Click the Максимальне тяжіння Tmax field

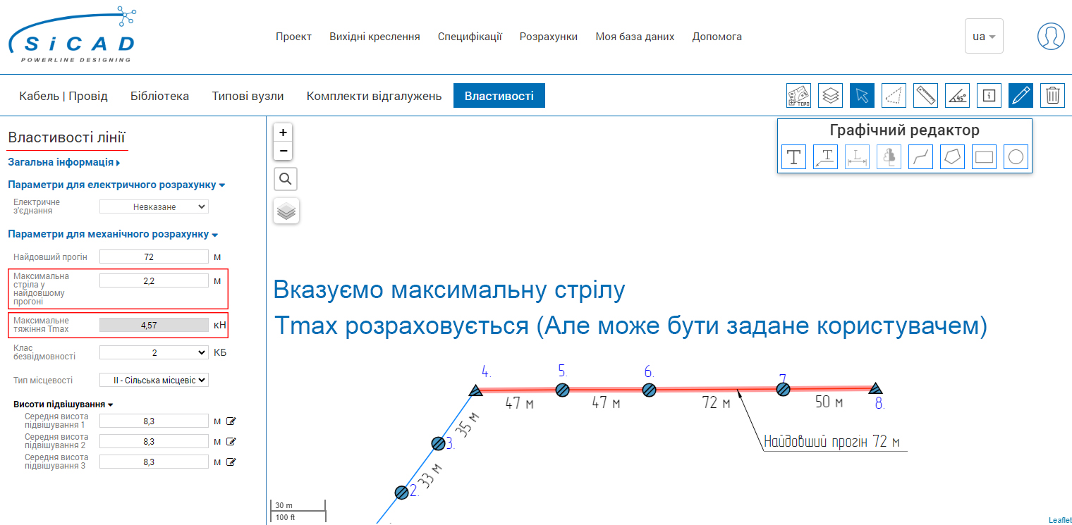[154, 325]
